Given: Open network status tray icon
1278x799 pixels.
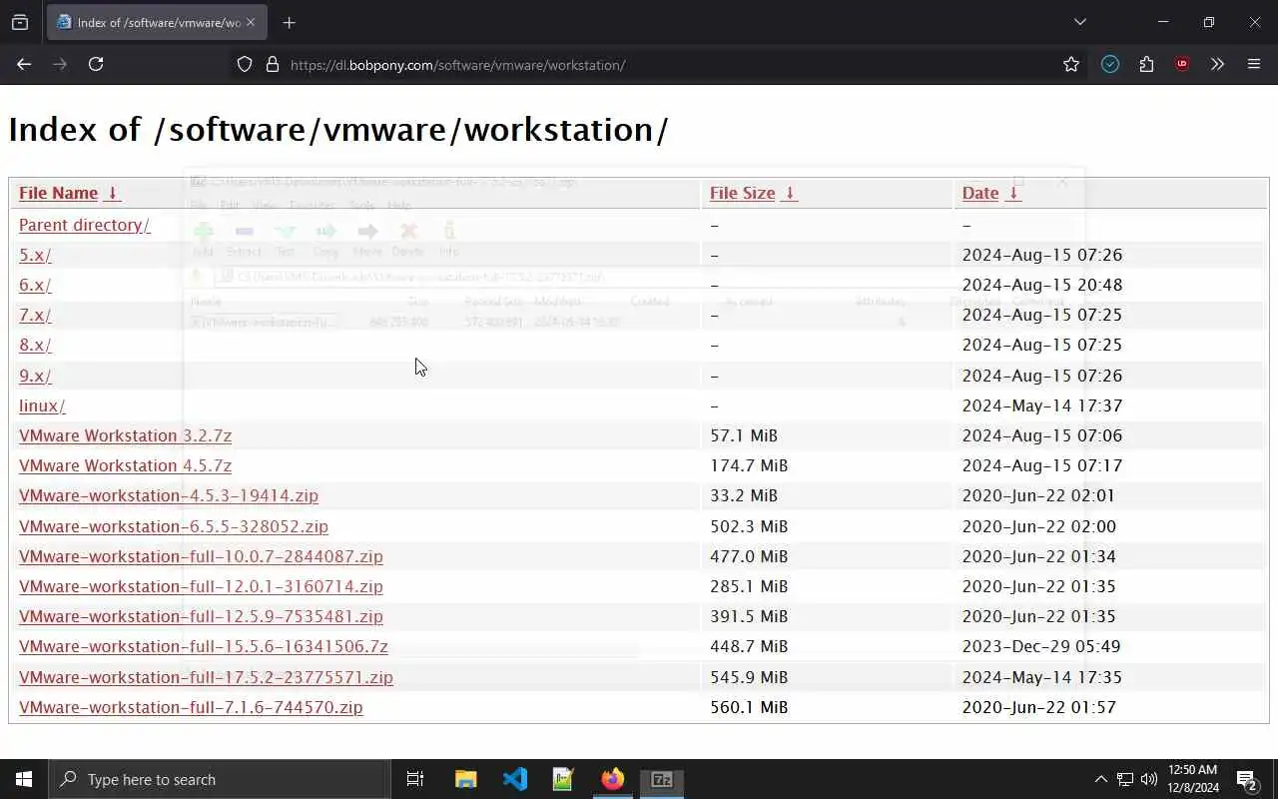Looking at the screenshot, I should tap(1125, 779).
